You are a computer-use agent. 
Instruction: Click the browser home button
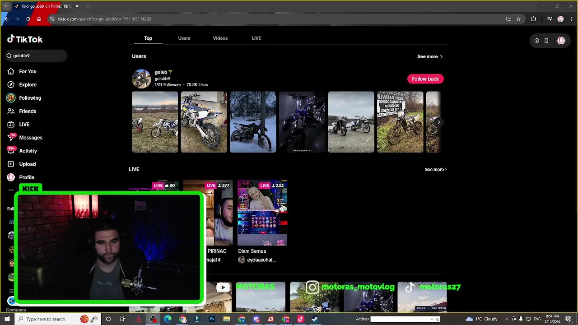pos(39,19)
